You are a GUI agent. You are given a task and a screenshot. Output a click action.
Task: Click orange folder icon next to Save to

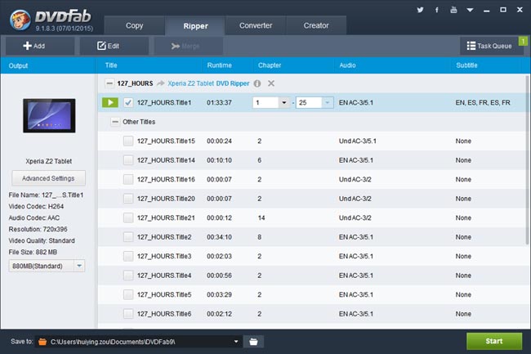(42, 342)
